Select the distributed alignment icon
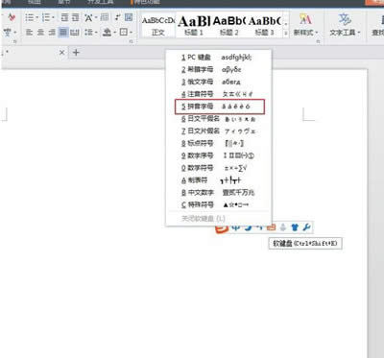The image size is (384, 358). [75, 32]
